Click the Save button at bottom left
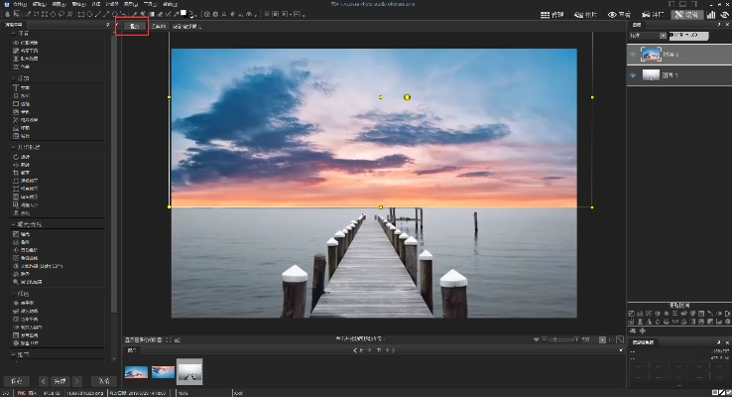This screenshot has width=732, height=397. click(15, 381)
